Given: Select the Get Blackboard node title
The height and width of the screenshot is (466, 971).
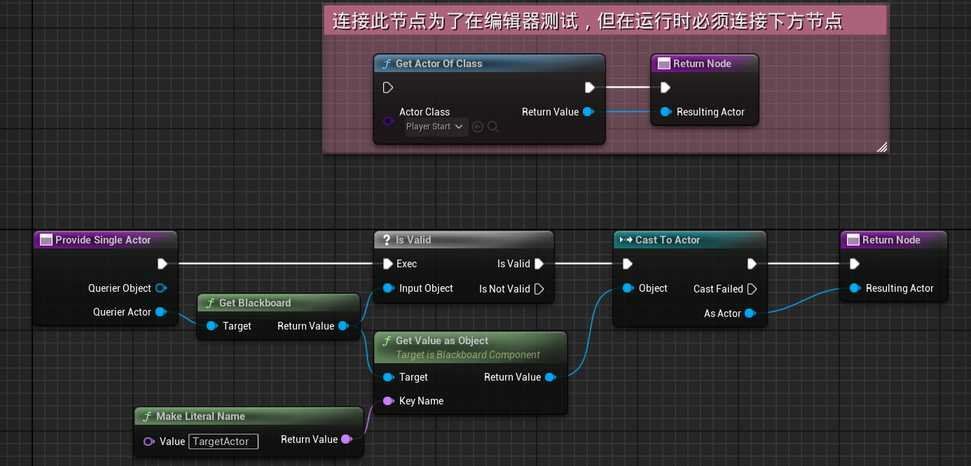Looking at the screenshot, I should coord(254,303).
